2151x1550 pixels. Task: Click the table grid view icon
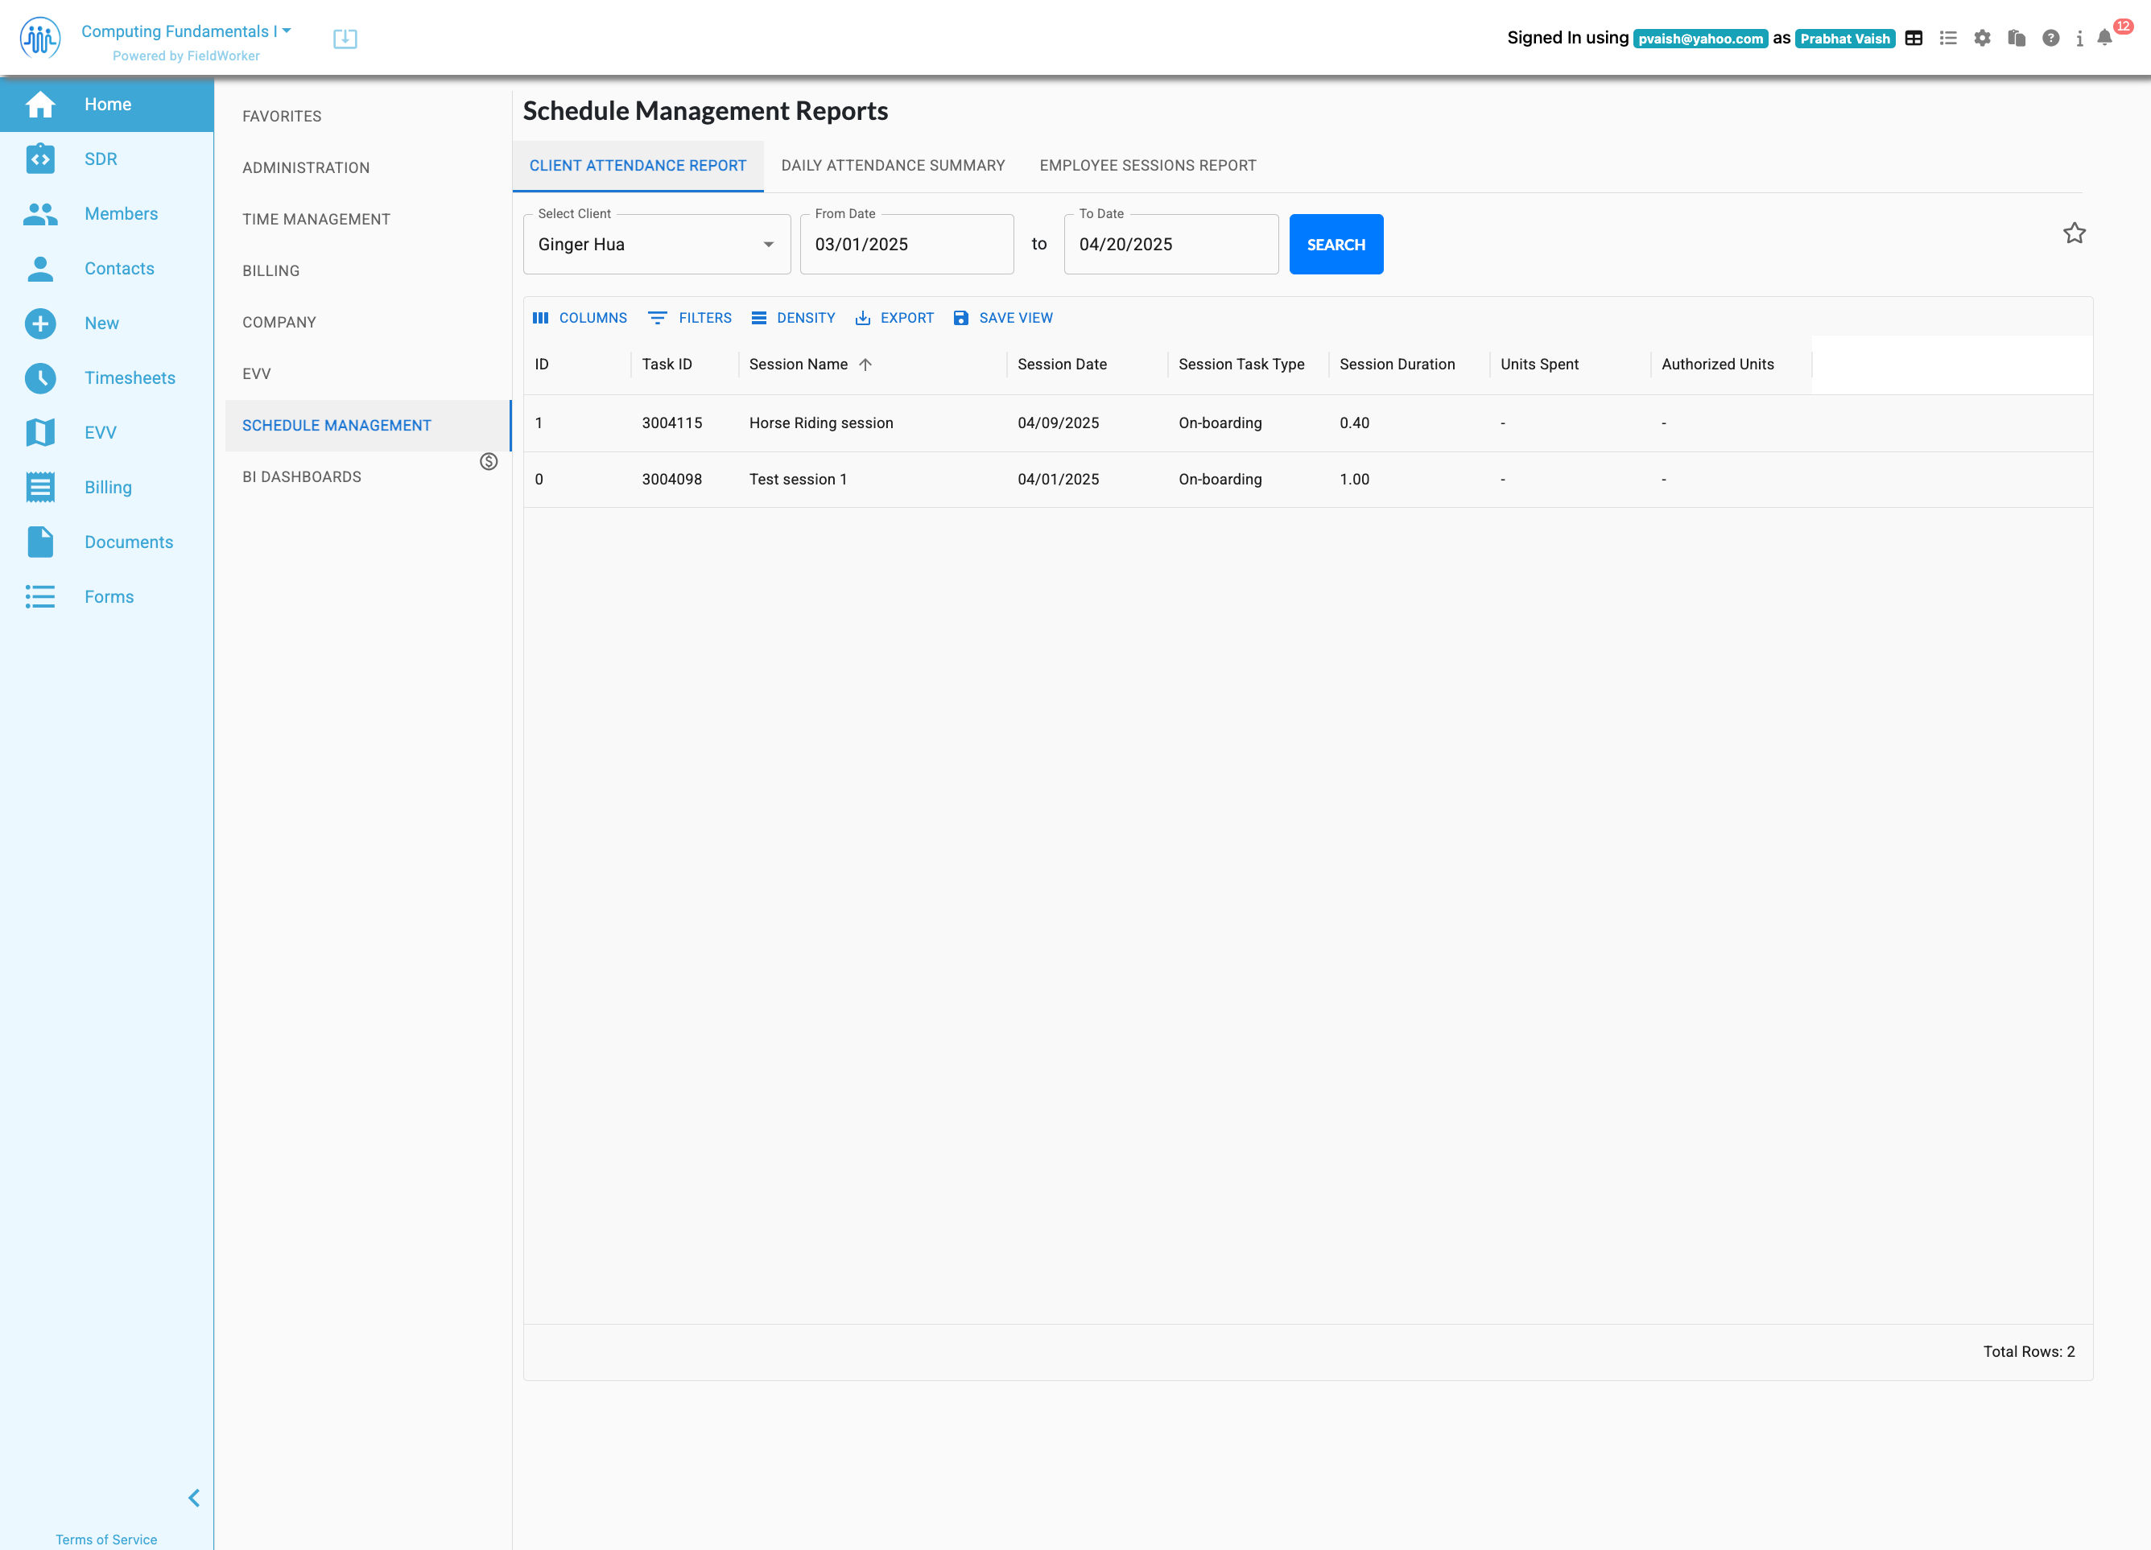(x=1914, y=38)
